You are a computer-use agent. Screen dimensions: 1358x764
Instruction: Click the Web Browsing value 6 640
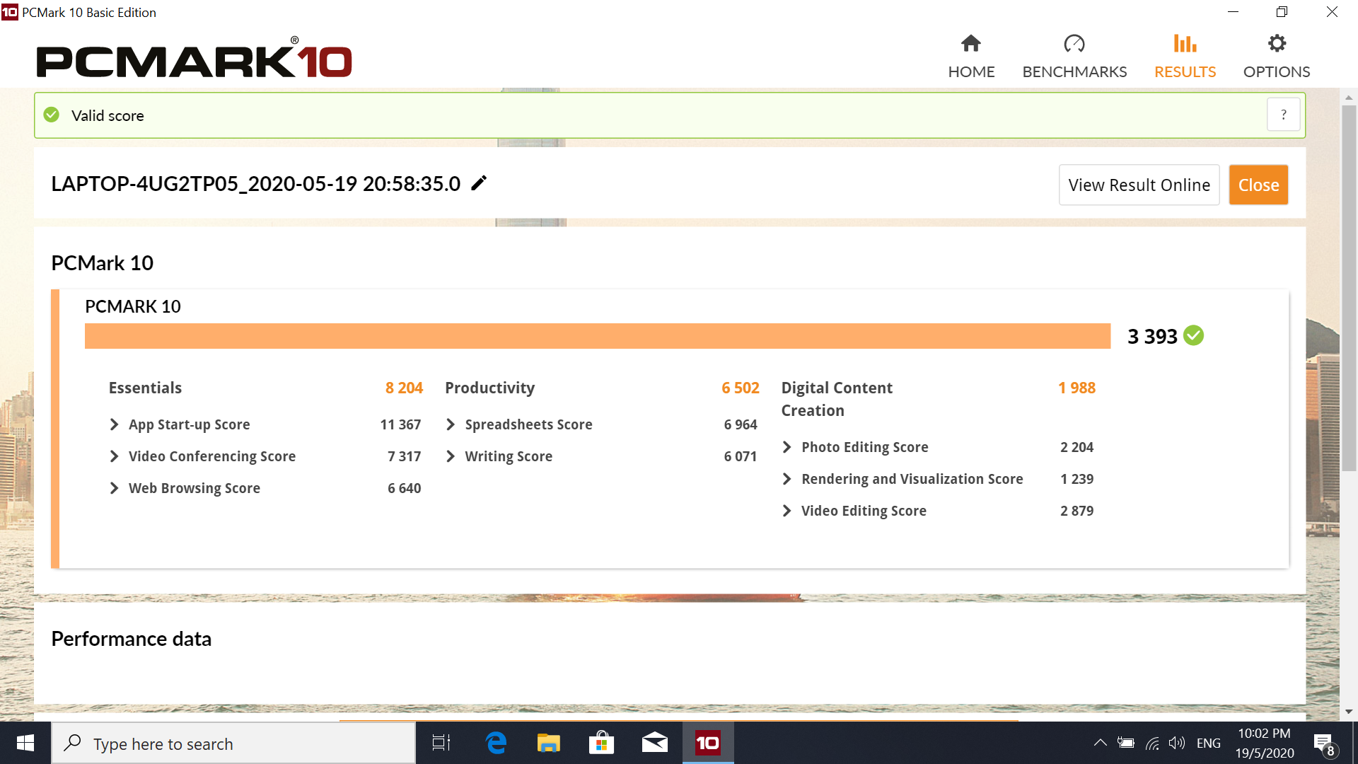pos(404,488)
